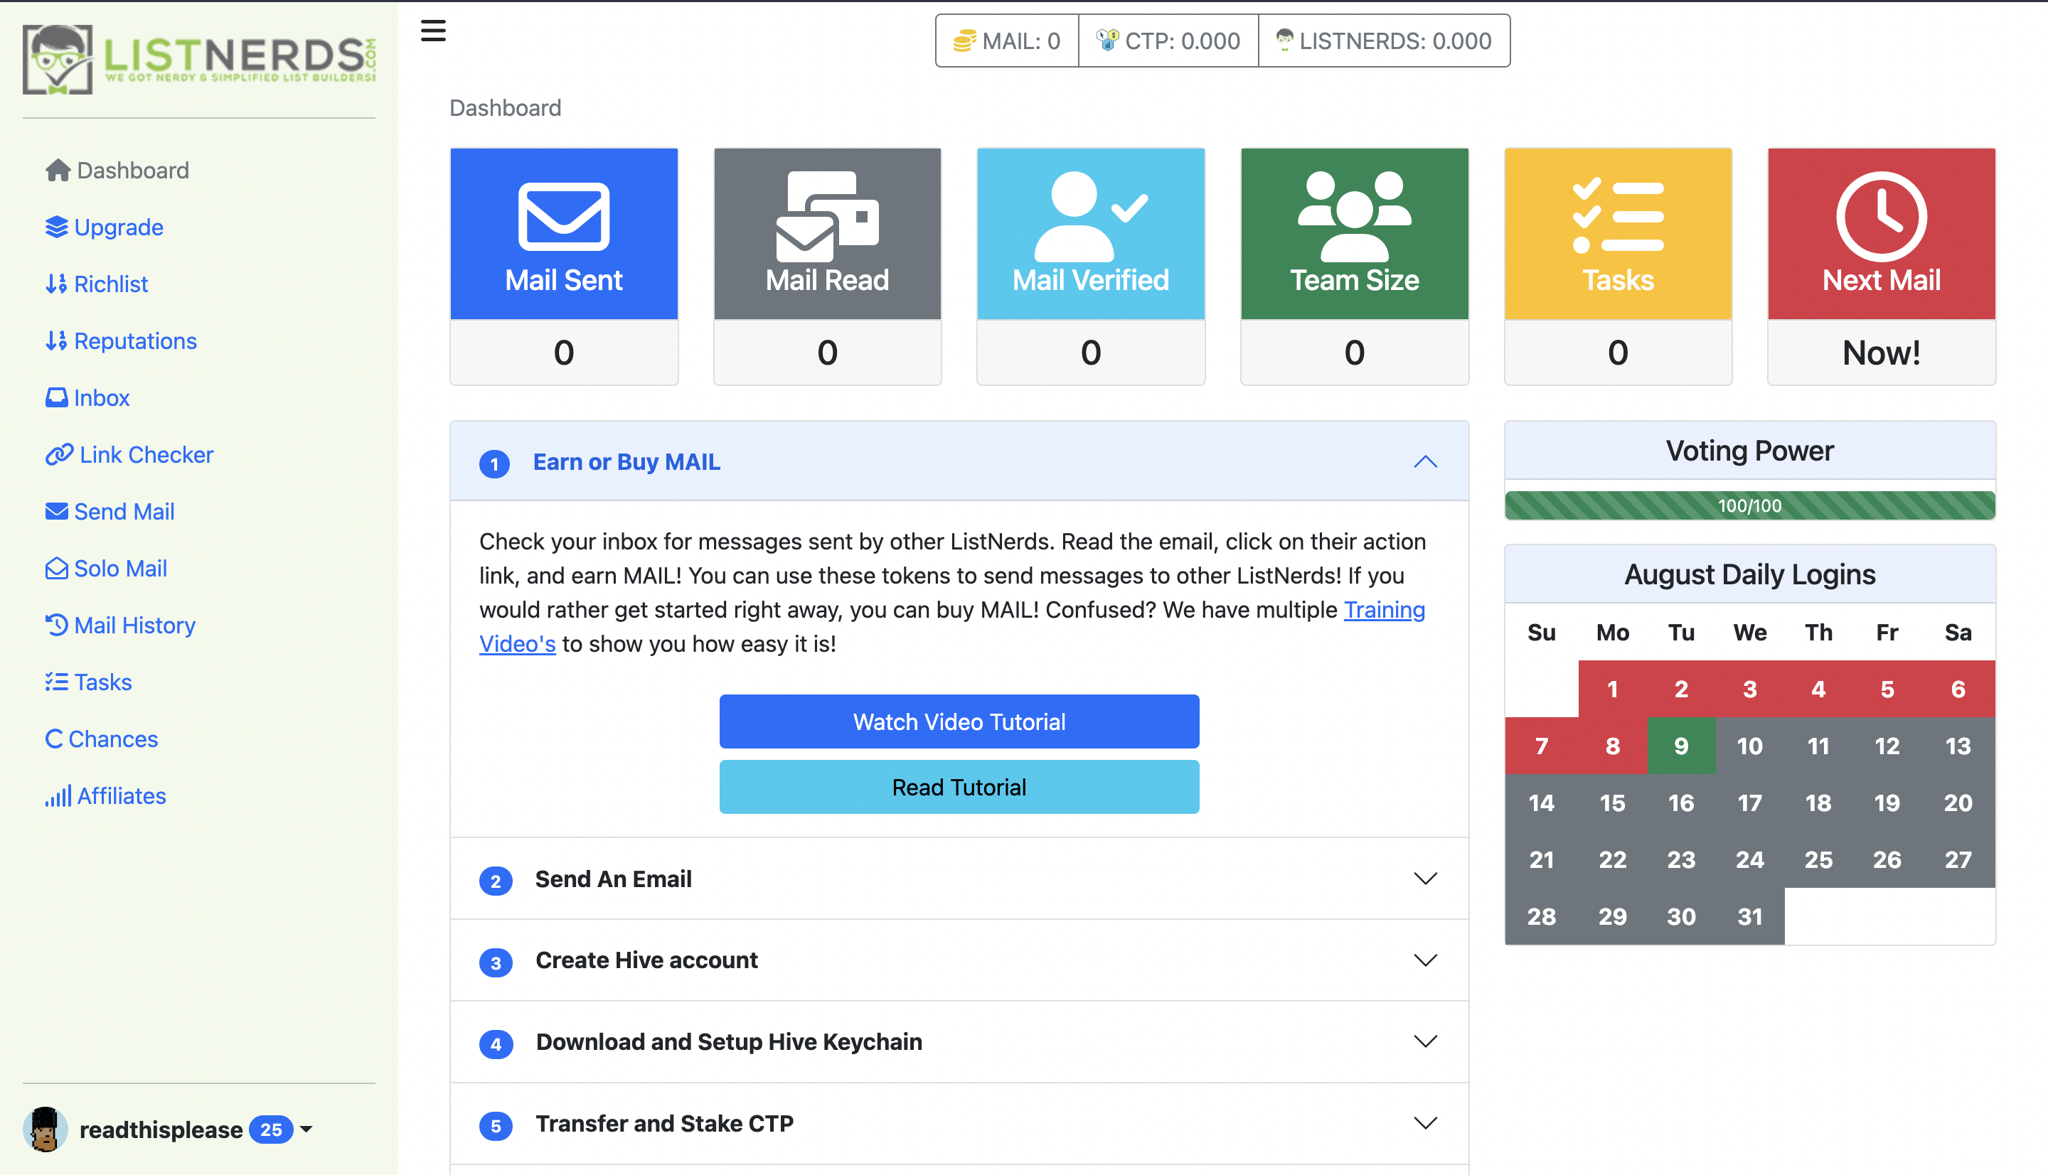Click calendar day 31
This screenshot has height=1175, width=2048.
point(1749,916)
